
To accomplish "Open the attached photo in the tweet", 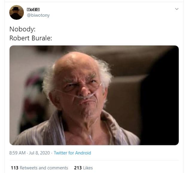I will (94, 95).
